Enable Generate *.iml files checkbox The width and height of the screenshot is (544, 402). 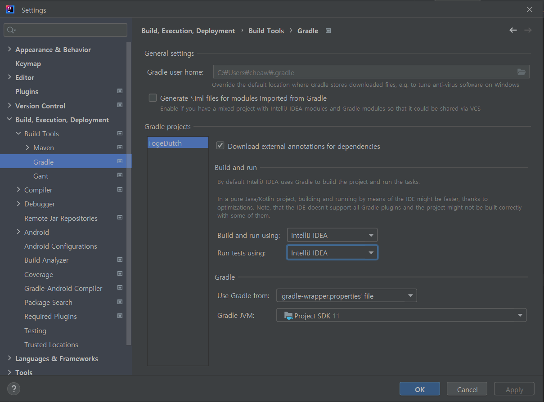153,98
